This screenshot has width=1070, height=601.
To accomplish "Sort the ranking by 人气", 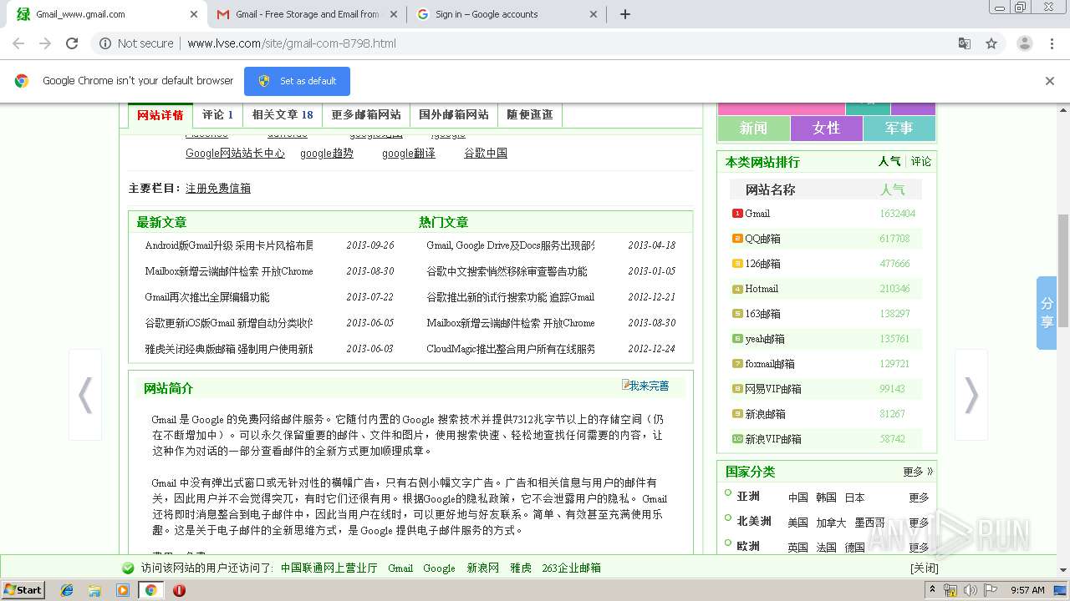I will [x=889, y=162].
